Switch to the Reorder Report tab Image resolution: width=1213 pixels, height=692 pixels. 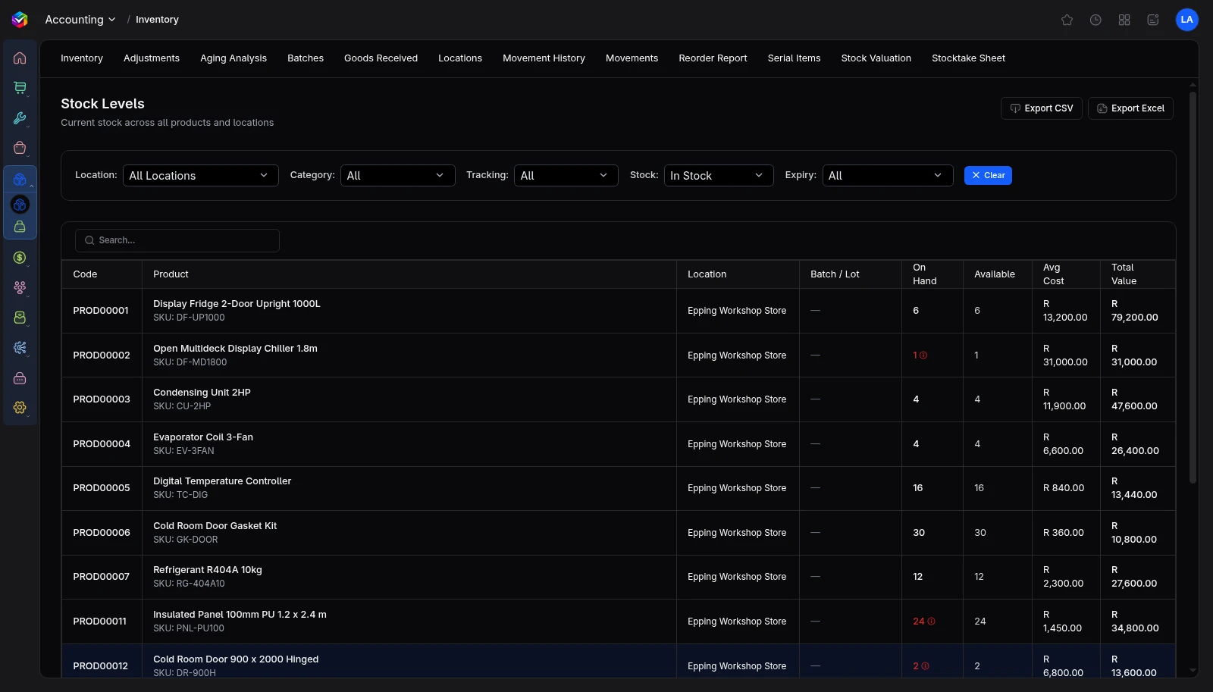pyautogui.click(x=713, y=58)
